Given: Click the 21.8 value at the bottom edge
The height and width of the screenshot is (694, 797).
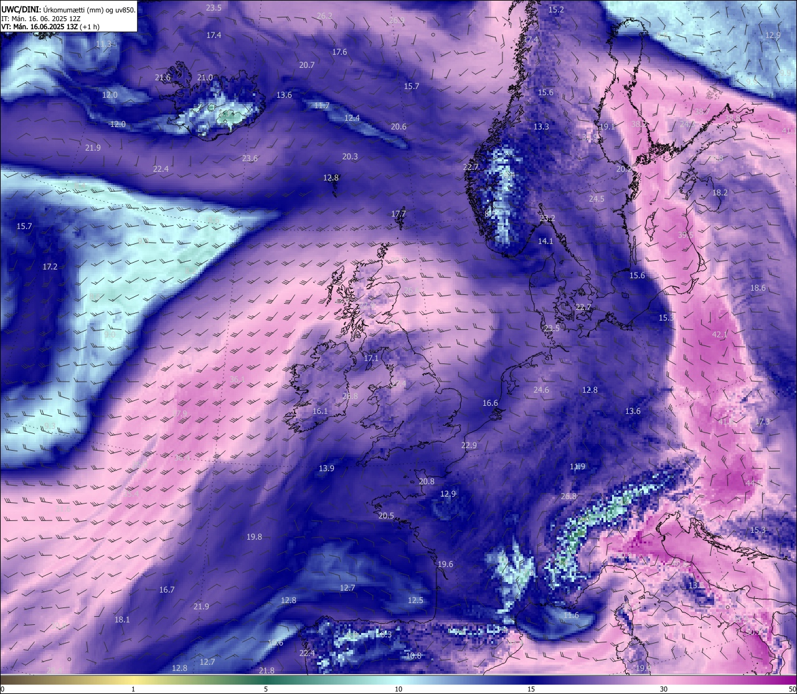Looking at the screenshot, I should coord(266,671).
